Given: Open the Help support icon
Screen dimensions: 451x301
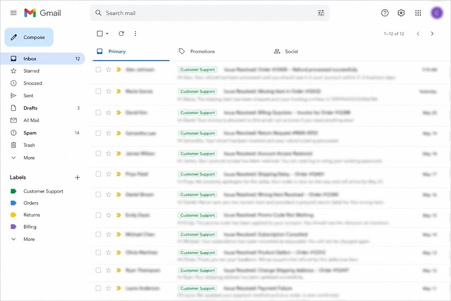Looking at the screenshot, I should [x=385, y=13].
